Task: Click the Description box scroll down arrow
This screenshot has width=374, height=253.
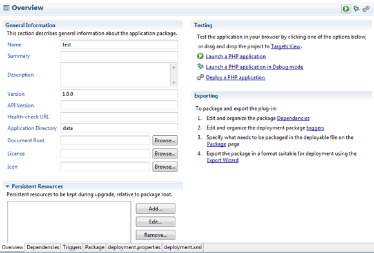Action: point(173,82)
